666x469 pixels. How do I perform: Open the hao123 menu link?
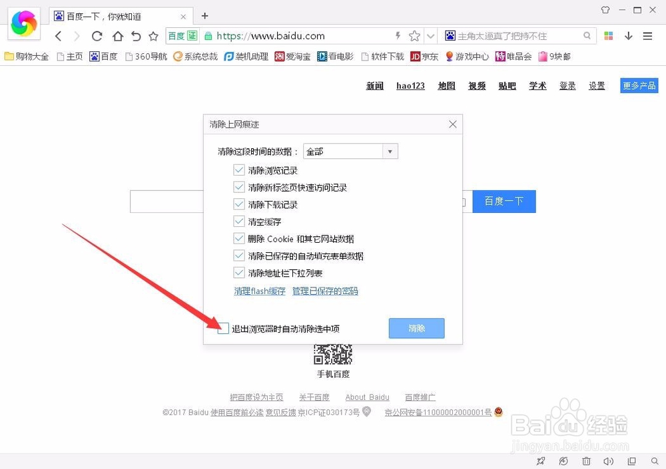coord(410,85)
